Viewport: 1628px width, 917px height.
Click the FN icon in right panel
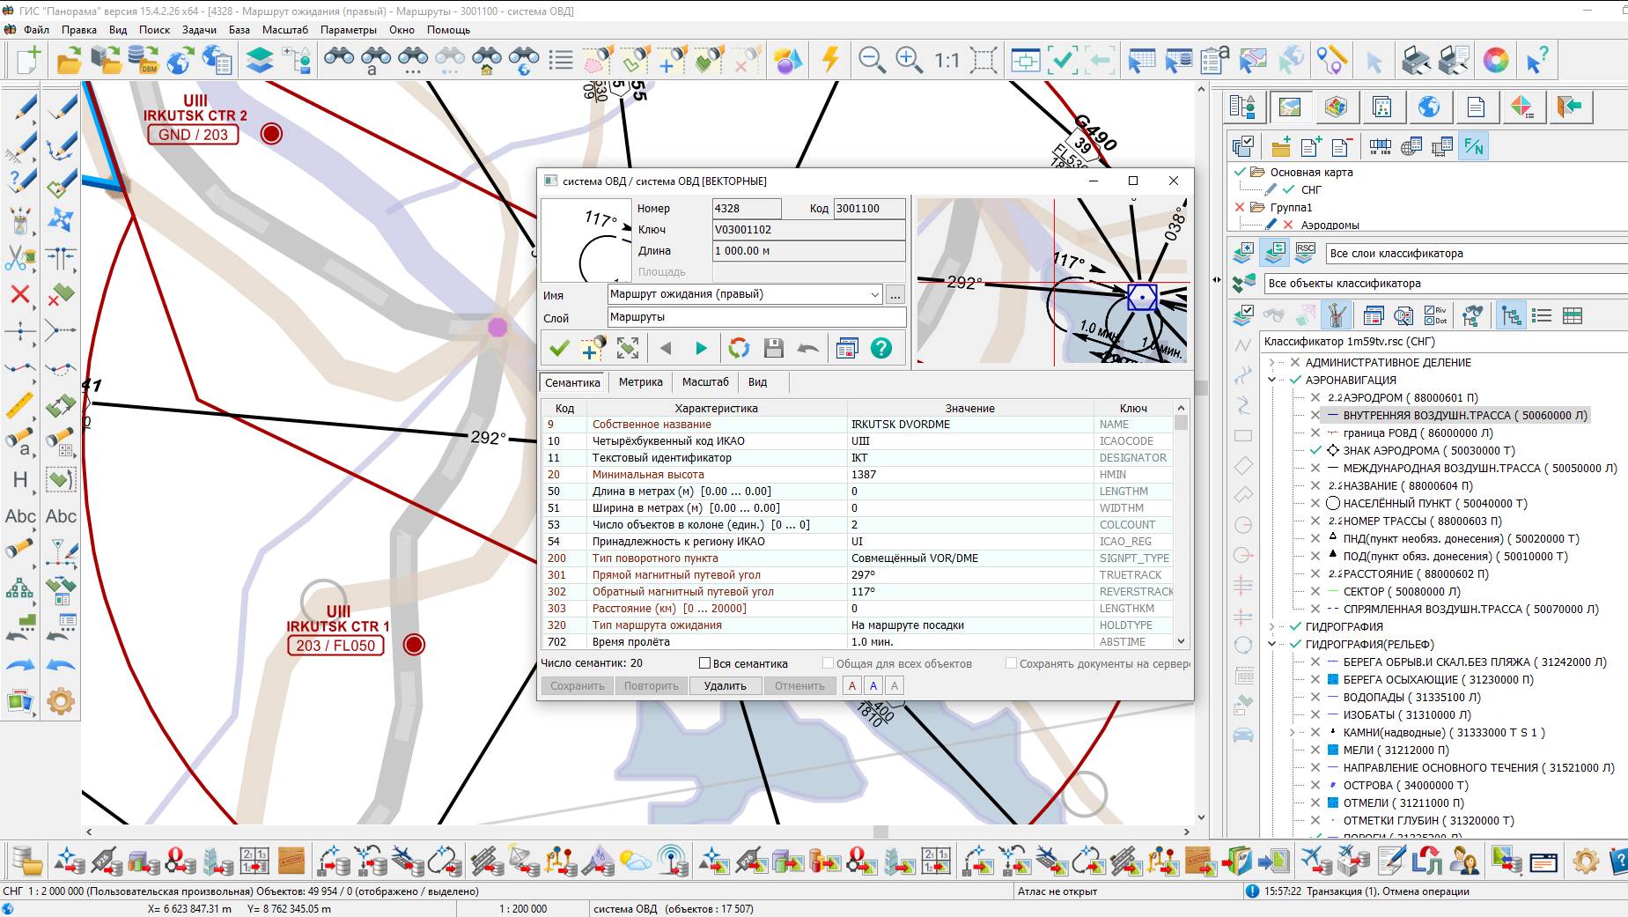pos(1473,147)
